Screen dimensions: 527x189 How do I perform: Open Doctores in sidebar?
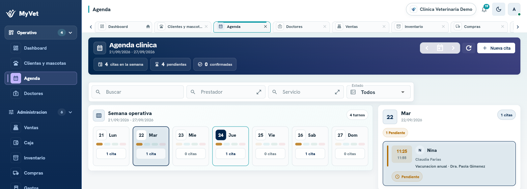tap(41, 93)
